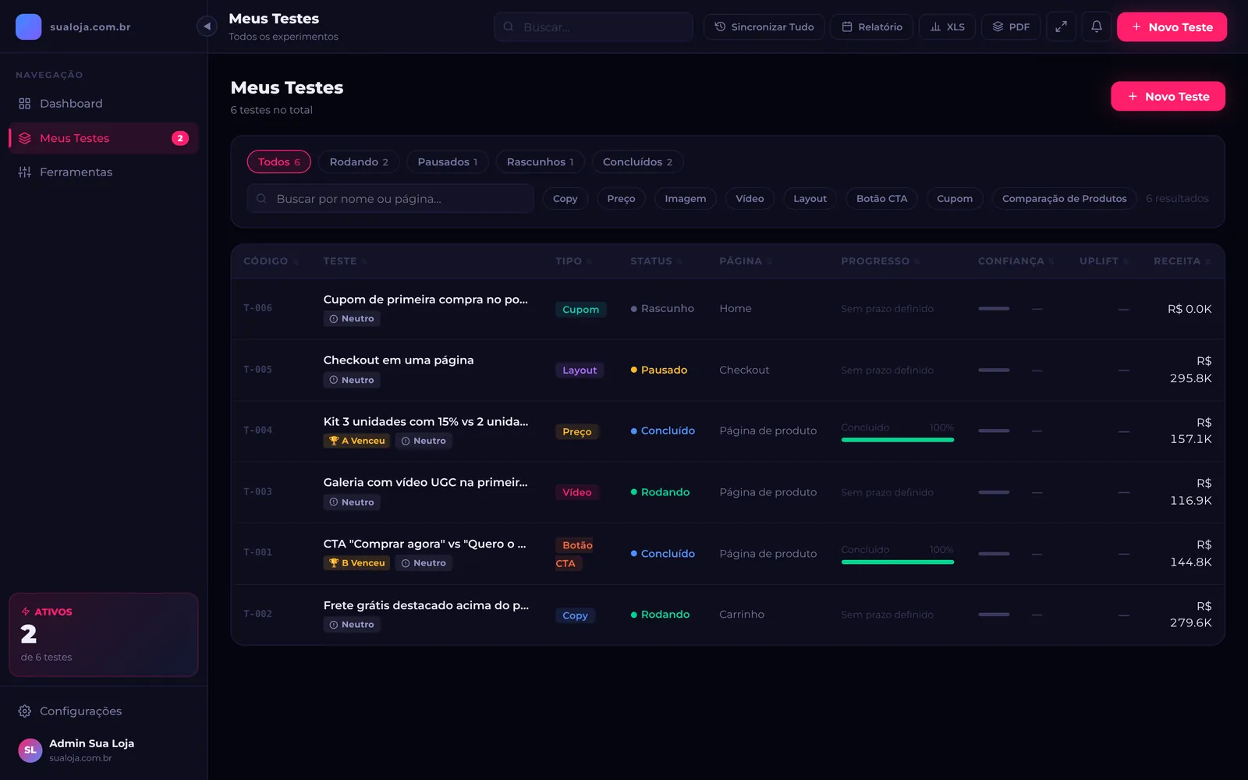Toggle fullscreen with the expand arrows icon
This screenshot has width=1248, height=780.
point(1061,27)
